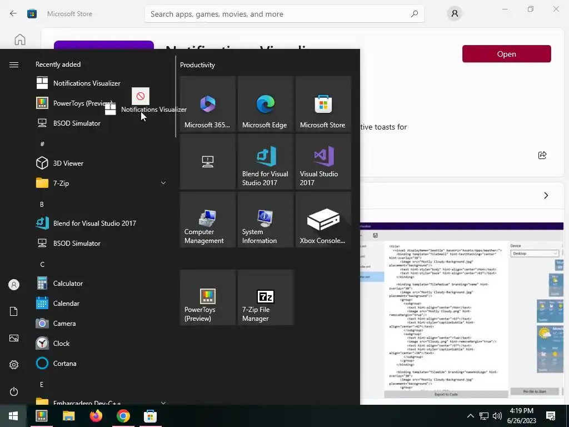This screenshot has height=427, width=569.
Task: Open the Action Center notifications icon
Action: [x=551, y=416]
